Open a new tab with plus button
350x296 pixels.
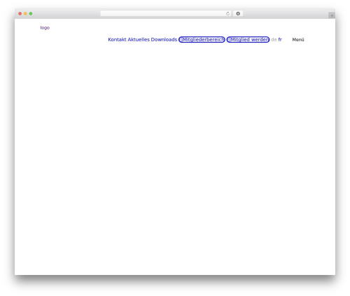(x=332, y=15)
